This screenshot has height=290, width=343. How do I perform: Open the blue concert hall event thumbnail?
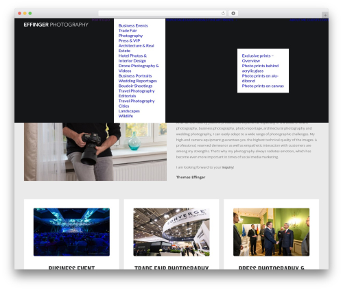(x=71, y=232)
